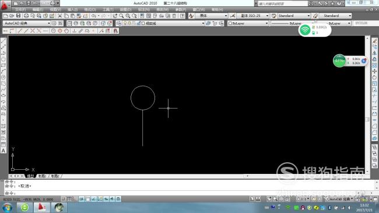Select the Erase tool in modify toolbar
The image size is (379, 213).
click(374, 41)
